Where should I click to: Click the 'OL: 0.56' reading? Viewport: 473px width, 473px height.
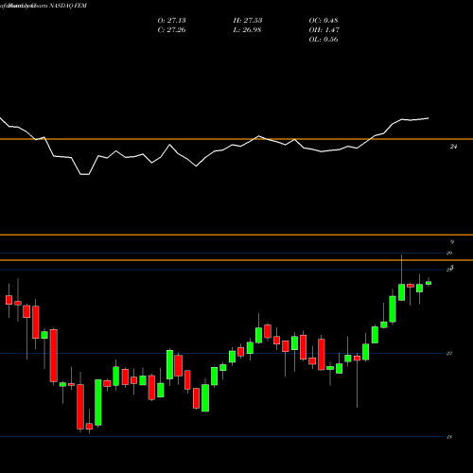324,39
